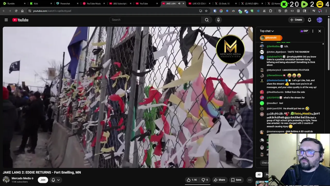330x186 pixels.
Task: Dislike the video
Action: (x=205, y=180)
